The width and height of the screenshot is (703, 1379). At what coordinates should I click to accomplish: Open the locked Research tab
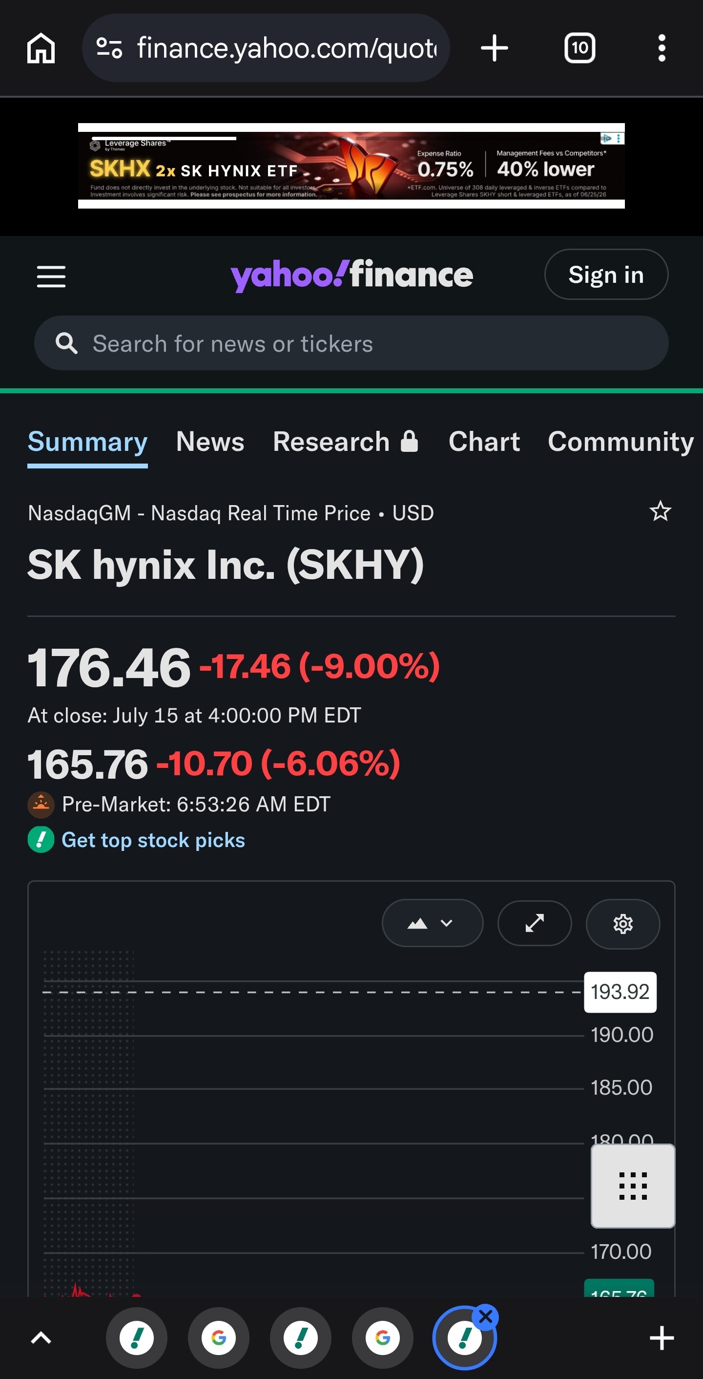[x=346, y=442]
